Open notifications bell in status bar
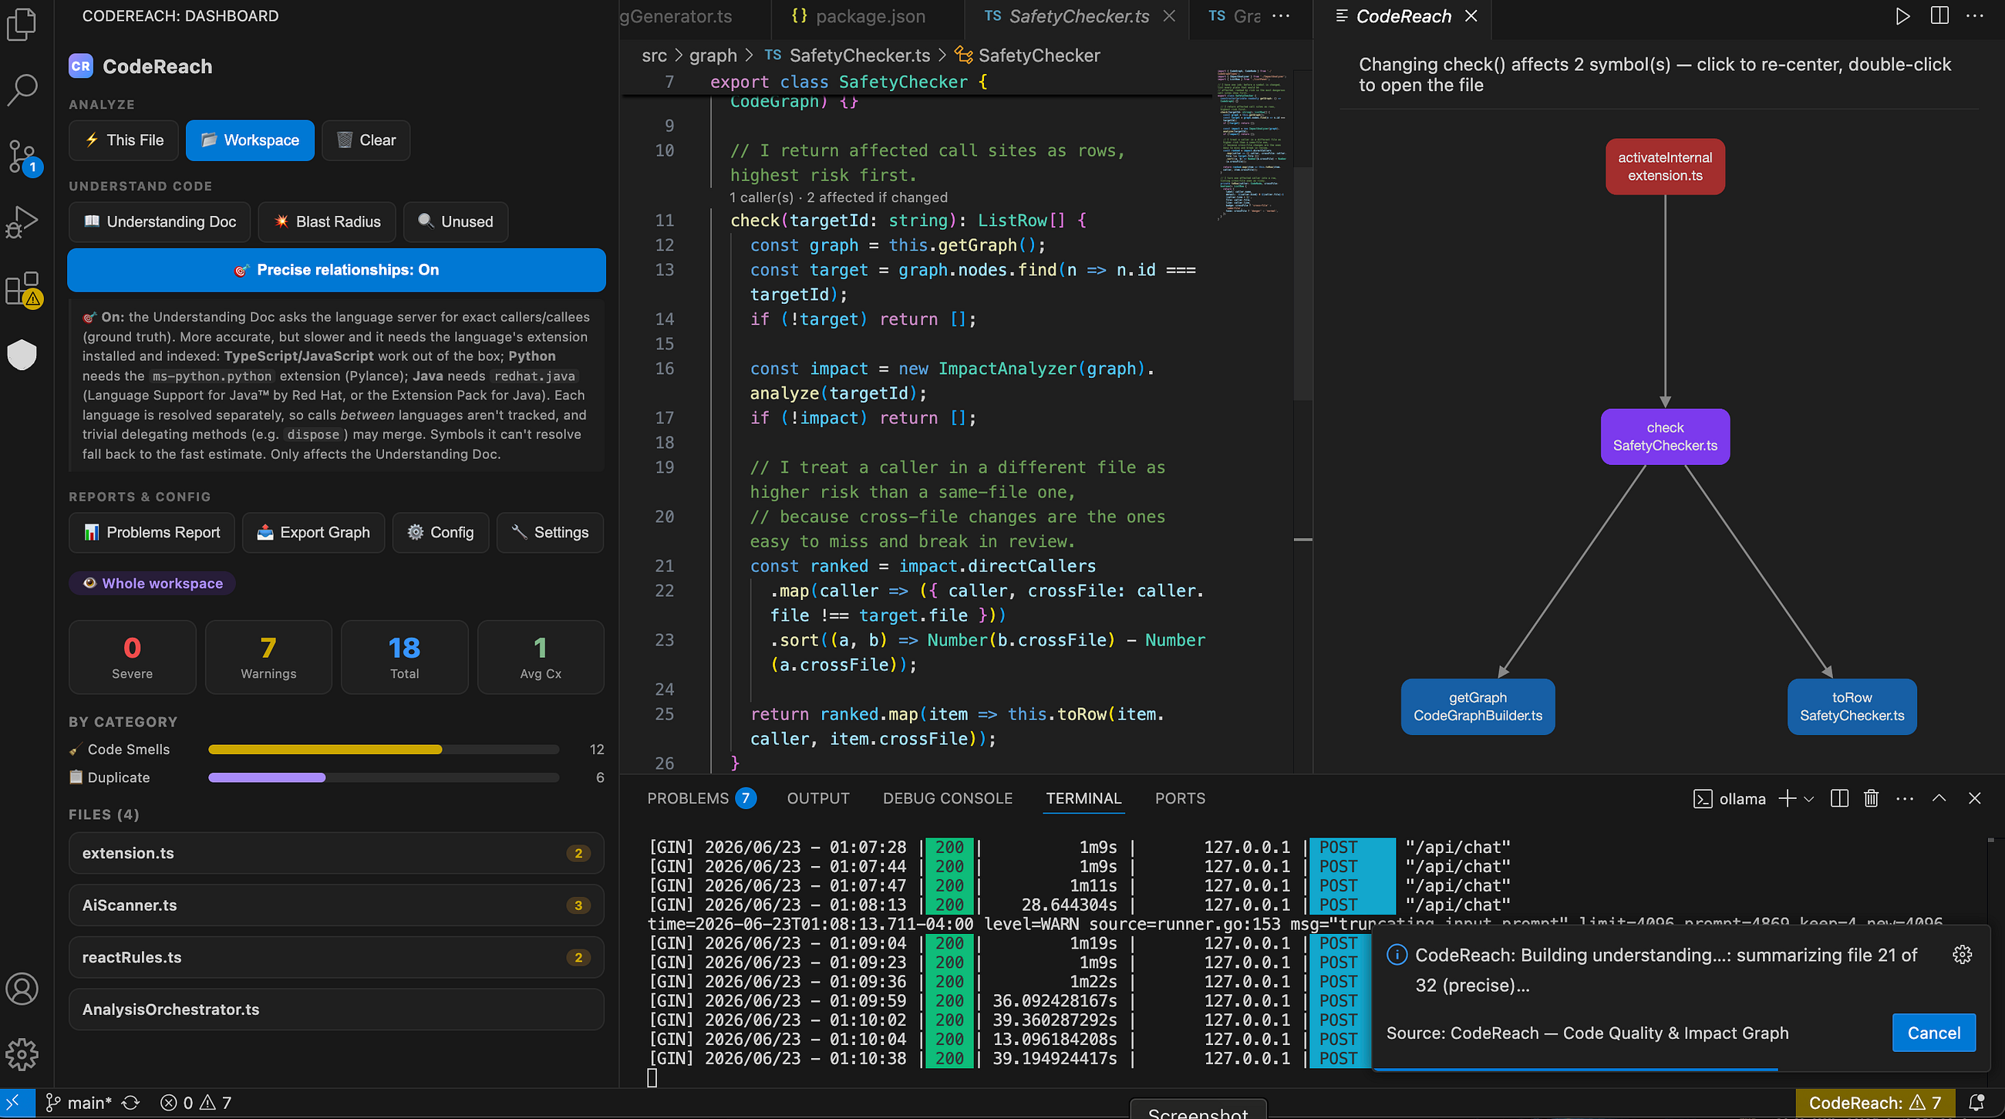 (1976, 1103)
